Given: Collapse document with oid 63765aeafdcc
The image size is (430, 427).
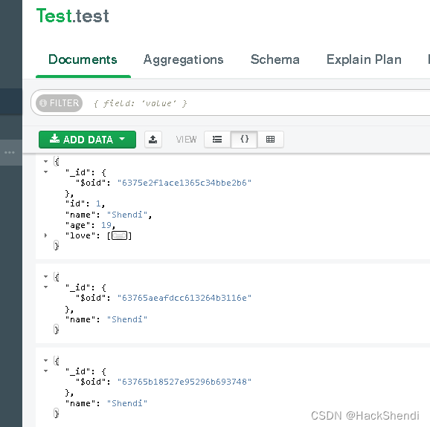Looking at the screenshot, I should (x=46, y=276).
